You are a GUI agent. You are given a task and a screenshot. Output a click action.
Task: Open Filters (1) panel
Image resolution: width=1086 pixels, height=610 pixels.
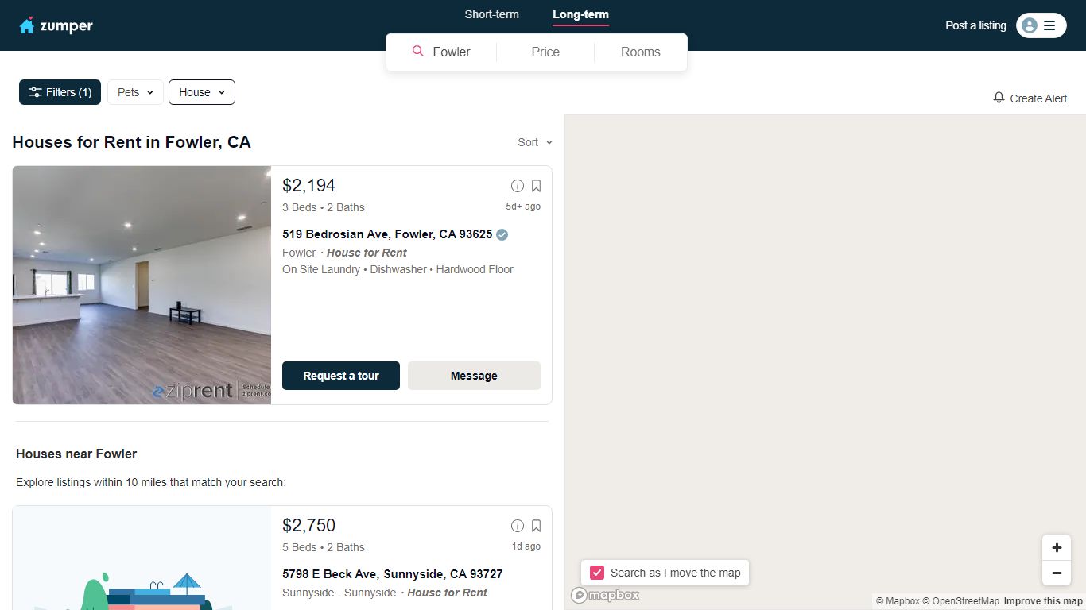tap(60, 92)
